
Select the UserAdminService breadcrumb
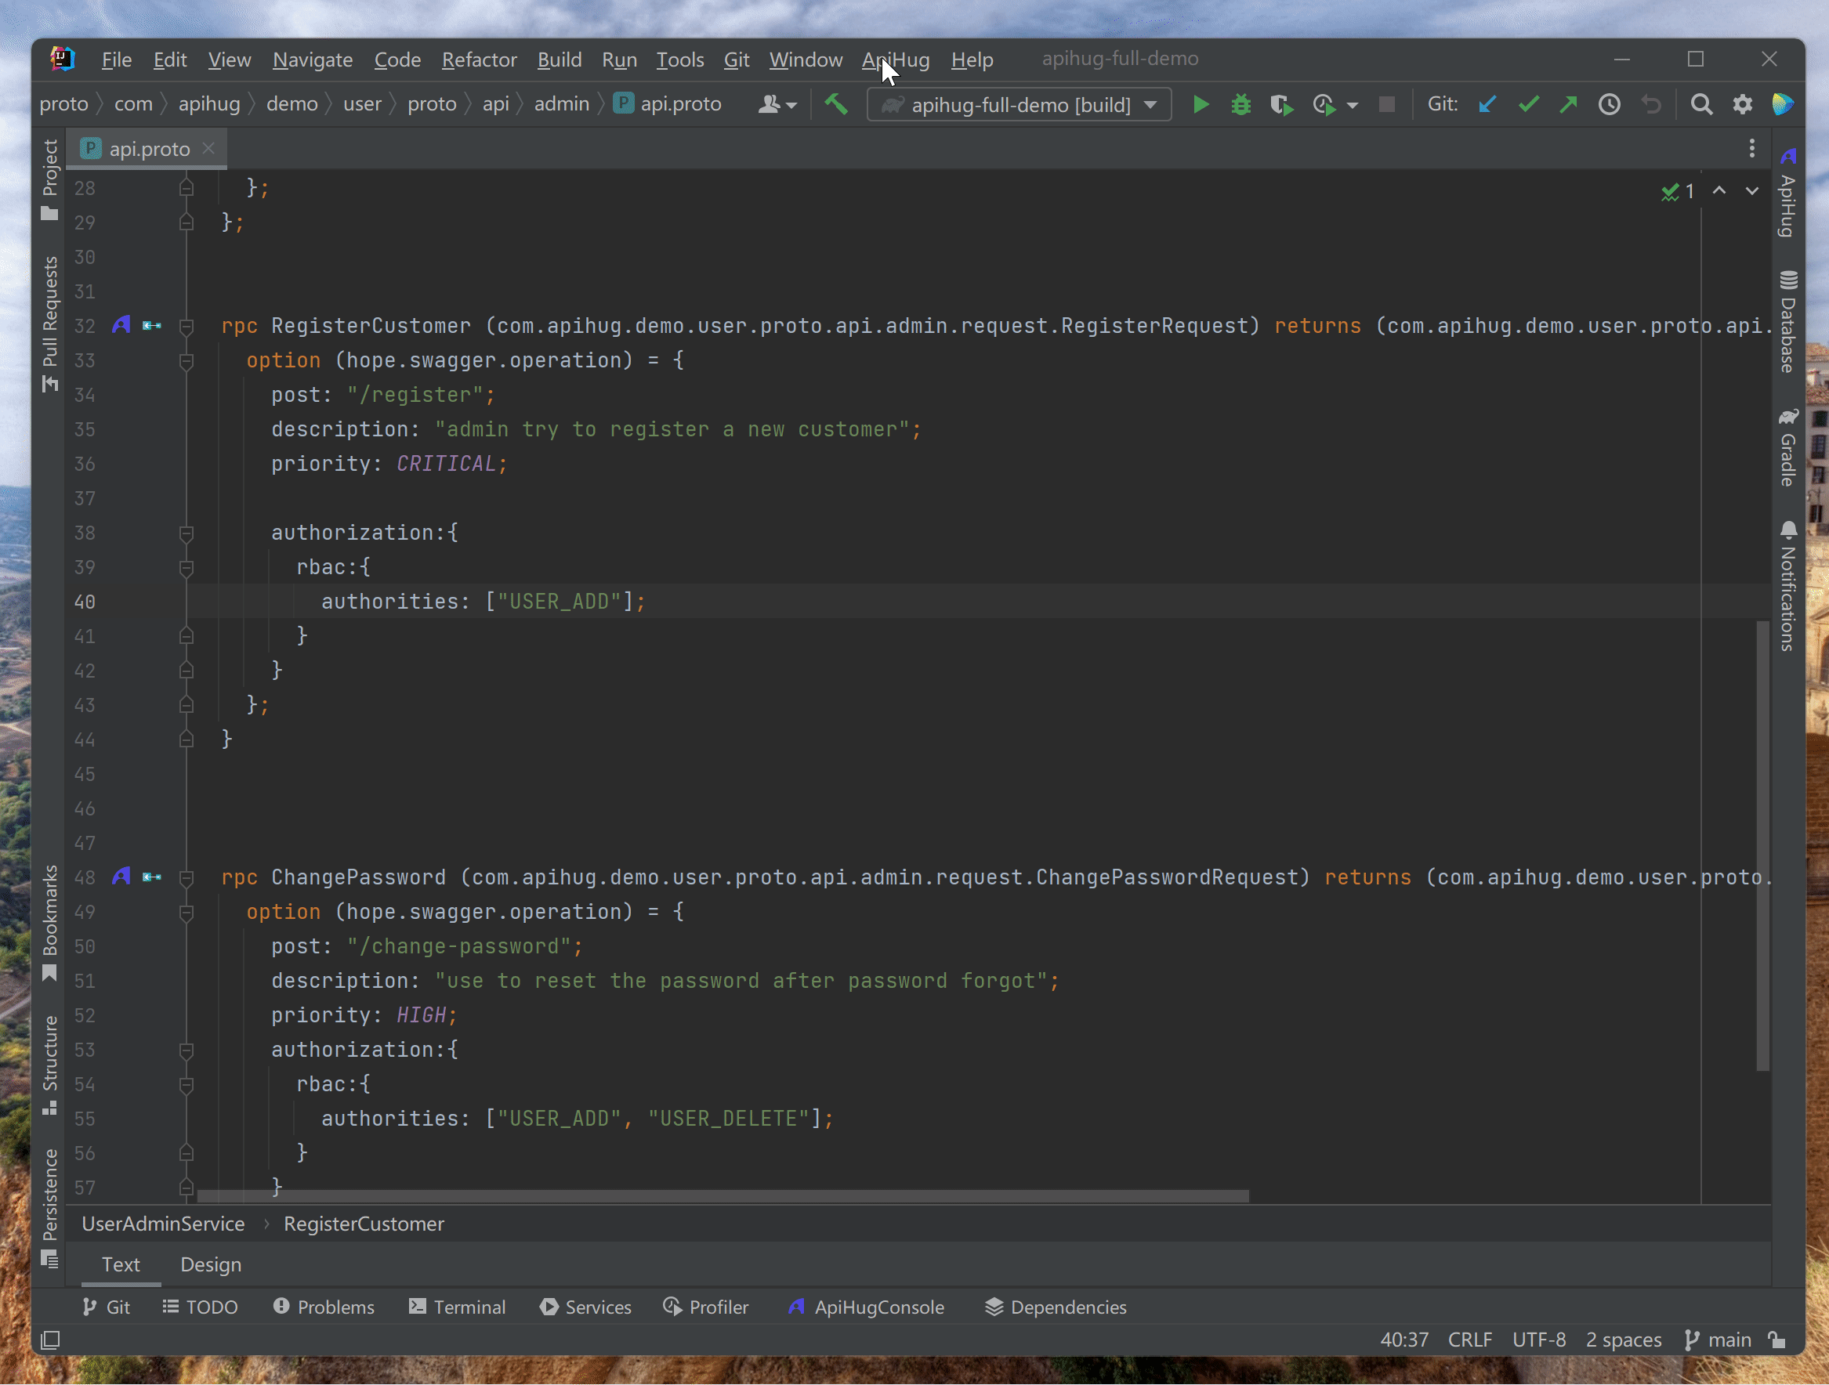163,1224
